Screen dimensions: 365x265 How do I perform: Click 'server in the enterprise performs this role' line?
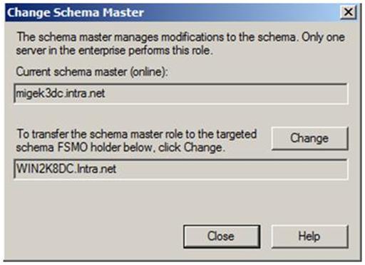114,51
